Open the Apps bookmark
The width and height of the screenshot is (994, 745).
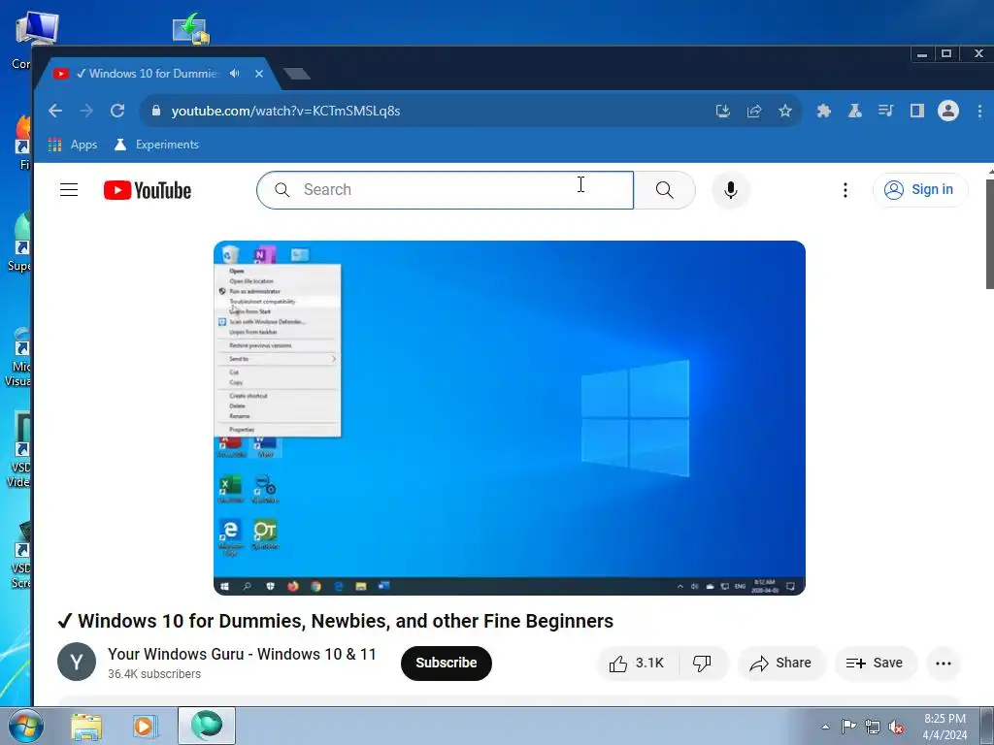click(73, 145)
